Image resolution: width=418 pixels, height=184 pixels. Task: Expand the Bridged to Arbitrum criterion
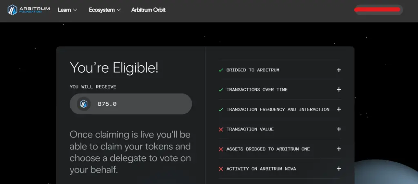(338, 70)
